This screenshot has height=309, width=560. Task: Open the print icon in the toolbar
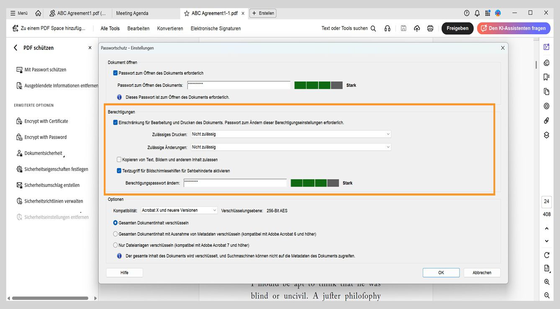pos(430,28)
